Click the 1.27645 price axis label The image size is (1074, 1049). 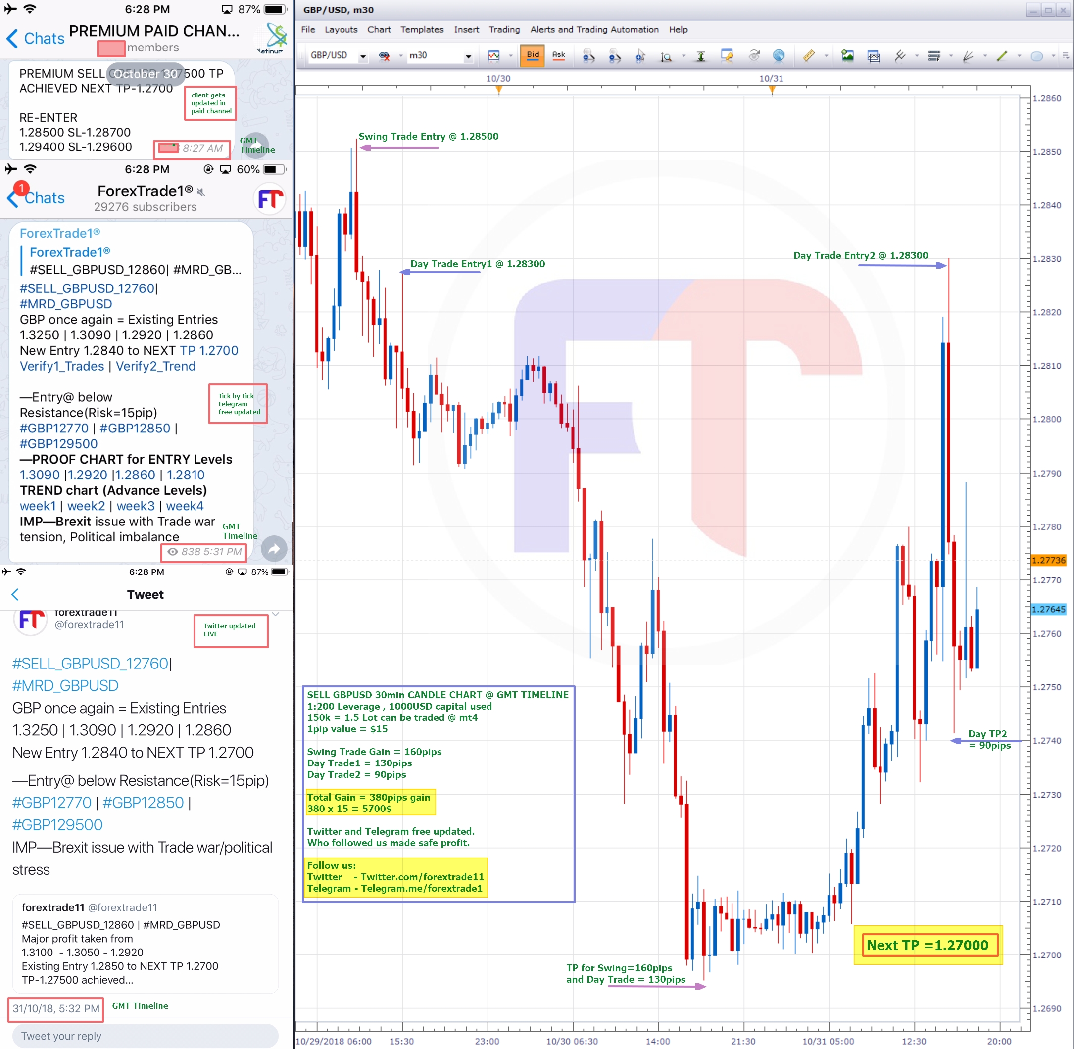point(1049,609)
